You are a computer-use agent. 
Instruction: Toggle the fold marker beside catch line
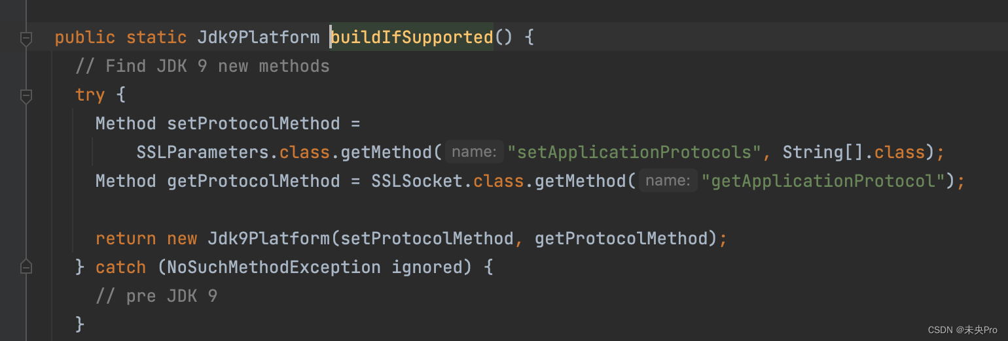[x=26, y=267]
